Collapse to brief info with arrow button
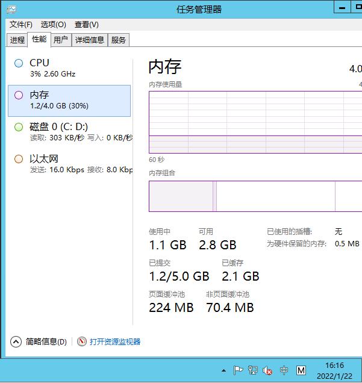Image resolution: width=362 pixels, height=383 pixels. click(16, 341)
